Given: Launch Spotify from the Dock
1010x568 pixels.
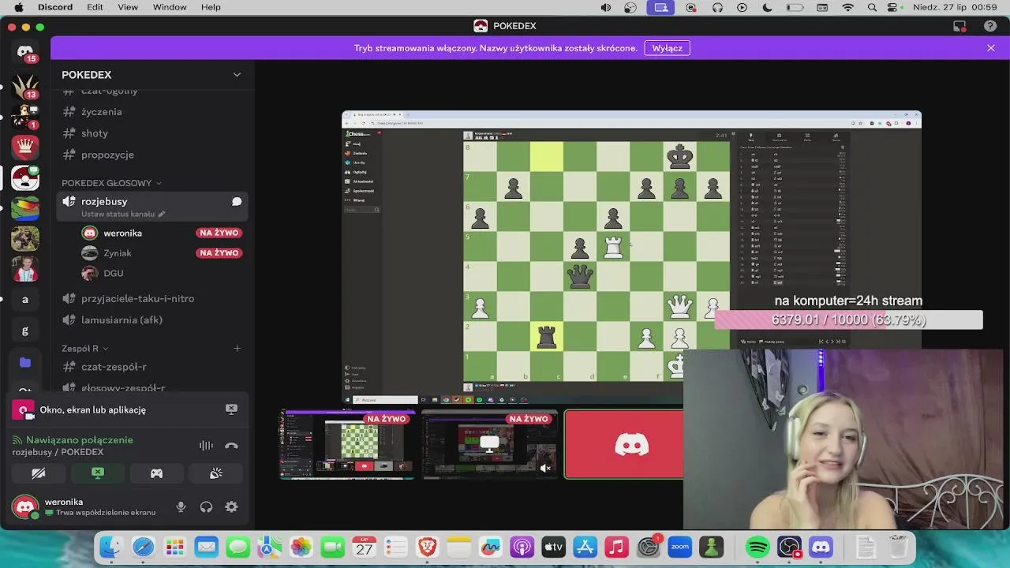Looking at the screenshot, I should point(757,547).
